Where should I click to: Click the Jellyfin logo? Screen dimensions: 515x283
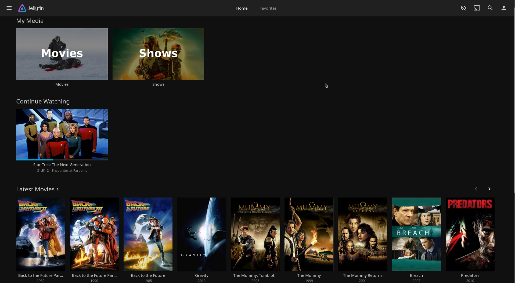point(31,8)
